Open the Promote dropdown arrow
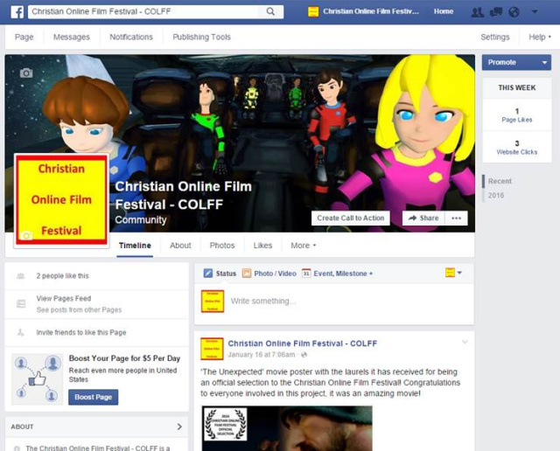Screen dimensions: 560x451 click(544, 62)
